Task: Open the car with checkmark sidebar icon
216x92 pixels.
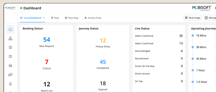Action: (x=10, y=66)
